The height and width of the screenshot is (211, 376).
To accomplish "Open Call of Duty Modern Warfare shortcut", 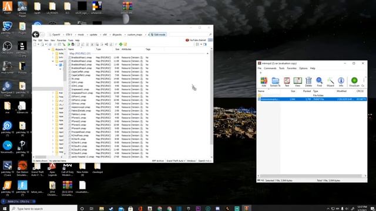I will point(68,169).
